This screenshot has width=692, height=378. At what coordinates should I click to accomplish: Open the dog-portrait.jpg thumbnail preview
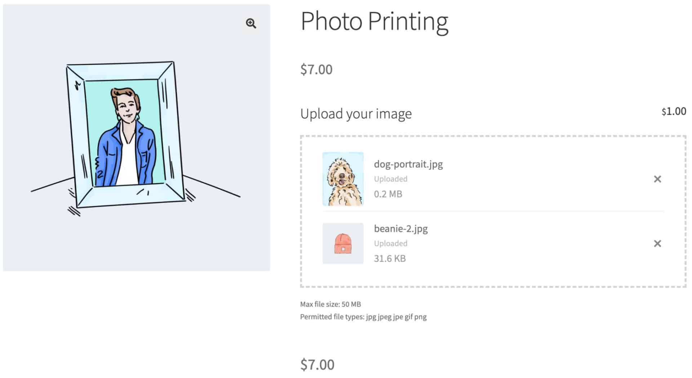click(x=343, y=179)
